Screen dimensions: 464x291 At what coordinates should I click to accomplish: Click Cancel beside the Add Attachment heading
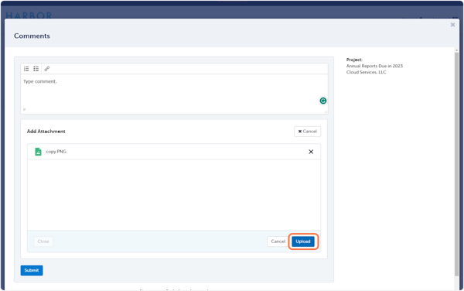(307, 132)
